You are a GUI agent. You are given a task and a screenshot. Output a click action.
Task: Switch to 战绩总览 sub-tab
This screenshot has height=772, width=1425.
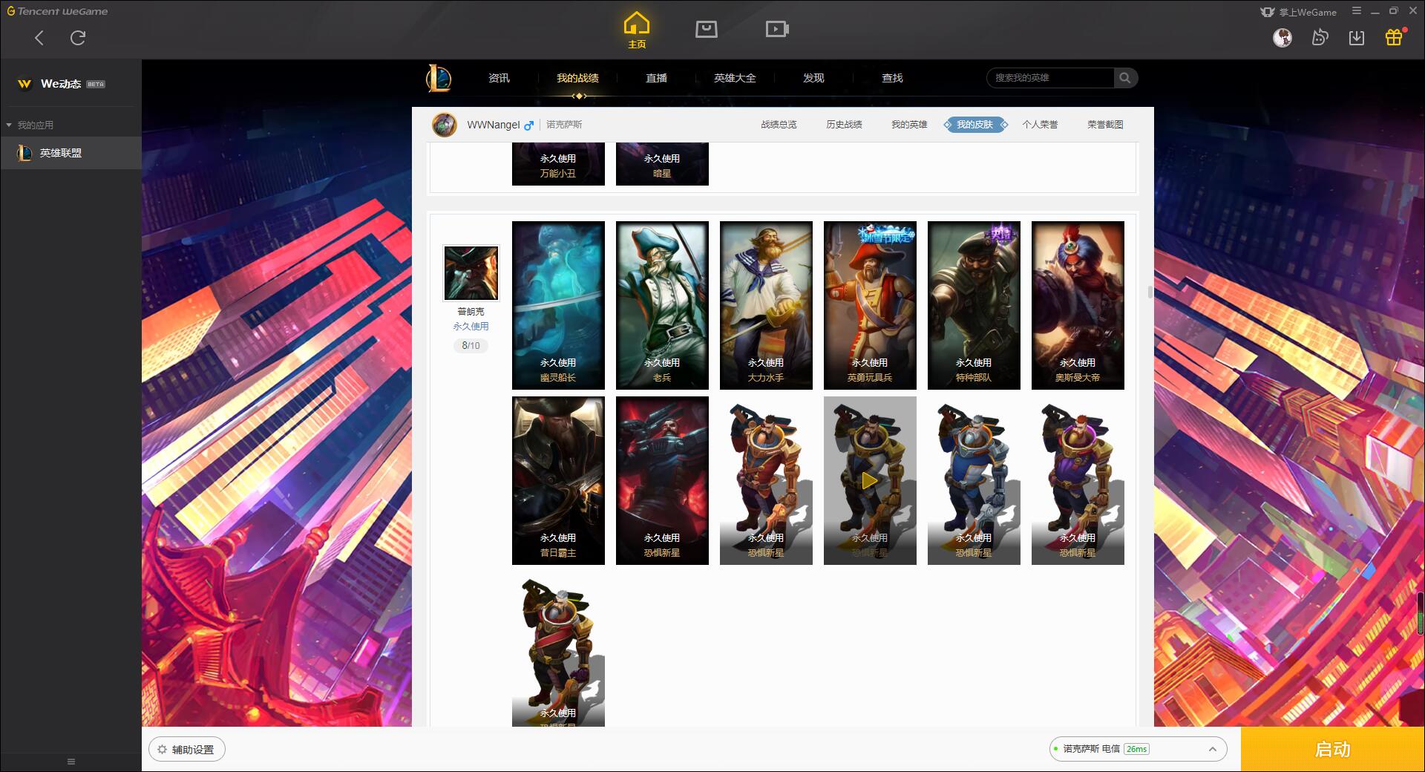[779, 125]
